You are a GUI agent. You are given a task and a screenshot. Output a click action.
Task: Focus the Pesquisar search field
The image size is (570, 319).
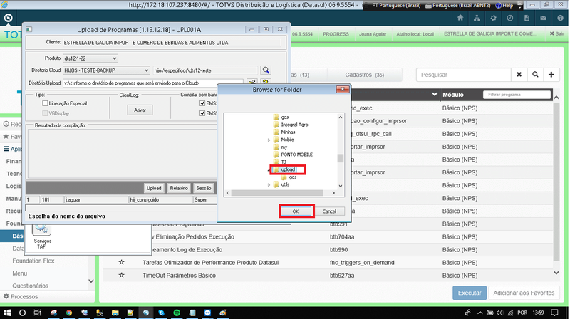pos(464,75)
